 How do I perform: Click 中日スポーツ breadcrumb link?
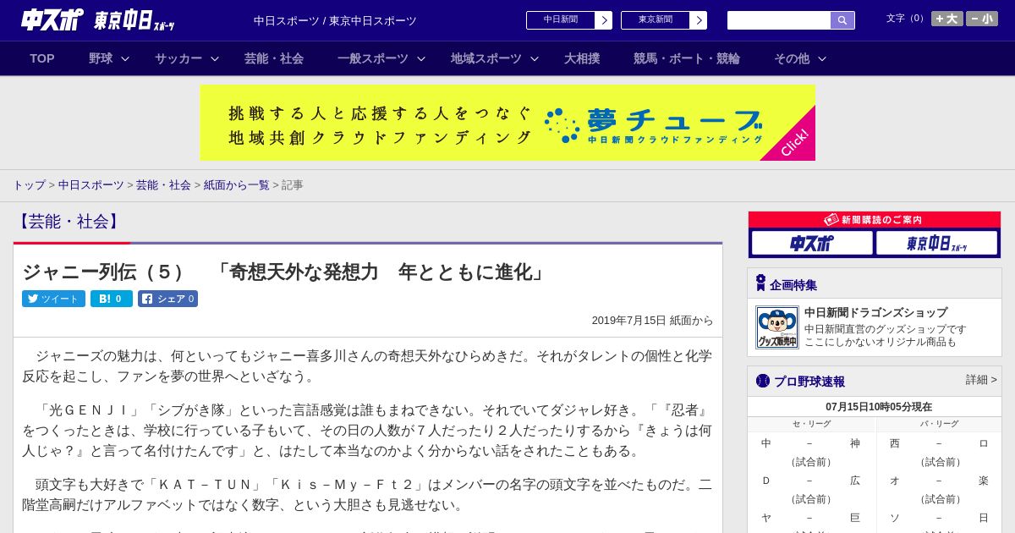(x=91, y=184)
